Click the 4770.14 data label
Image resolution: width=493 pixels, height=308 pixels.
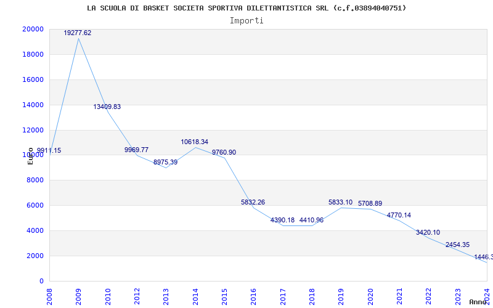(399, 215)
